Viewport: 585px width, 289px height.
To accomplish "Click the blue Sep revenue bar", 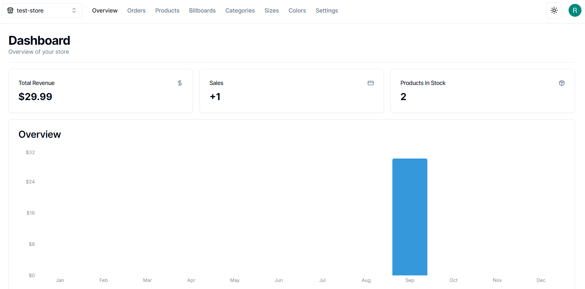I will point(410,217).
